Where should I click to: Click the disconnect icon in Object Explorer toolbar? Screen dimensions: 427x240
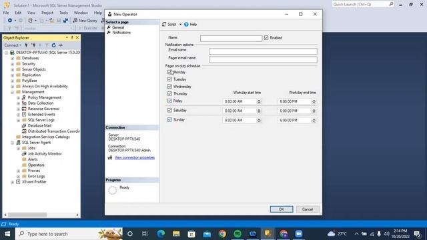tap(33, 45)
